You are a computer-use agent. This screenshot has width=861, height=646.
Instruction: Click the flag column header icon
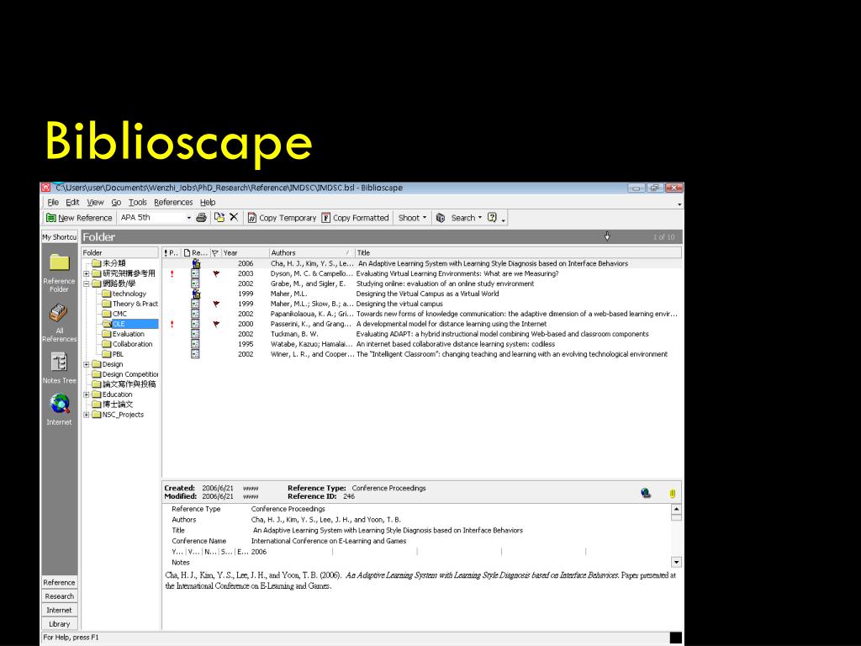215,252
